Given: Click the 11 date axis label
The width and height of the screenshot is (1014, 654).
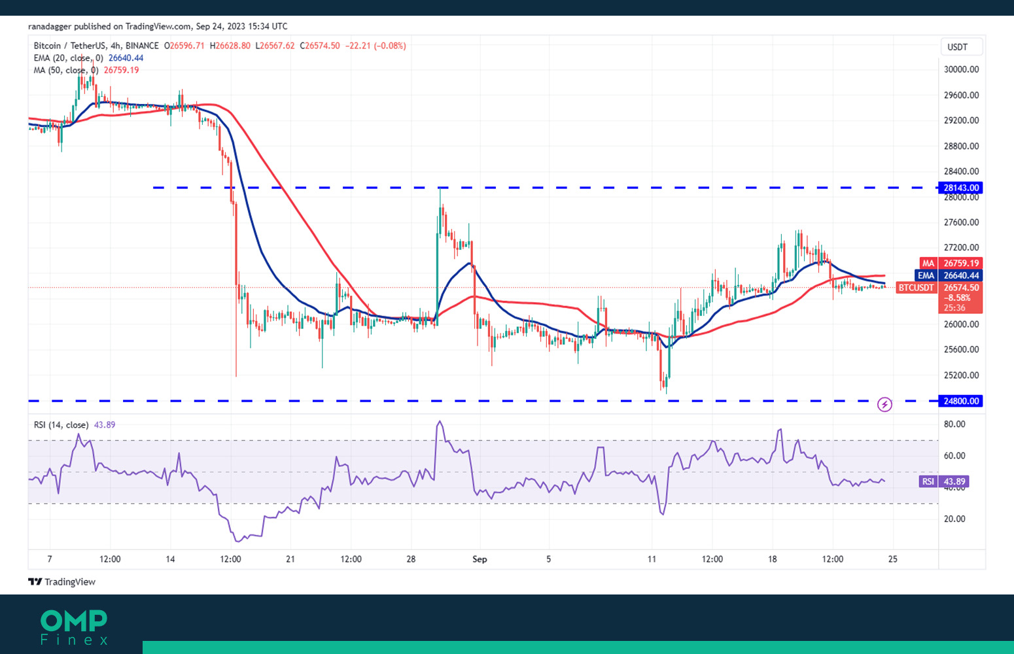Looking at the screenshot, I should click(x=652, y=559).
